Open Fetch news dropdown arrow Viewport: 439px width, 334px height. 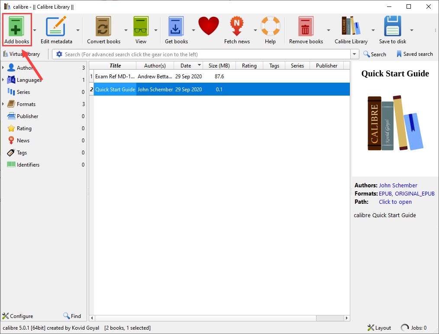(x=255, y=30)
